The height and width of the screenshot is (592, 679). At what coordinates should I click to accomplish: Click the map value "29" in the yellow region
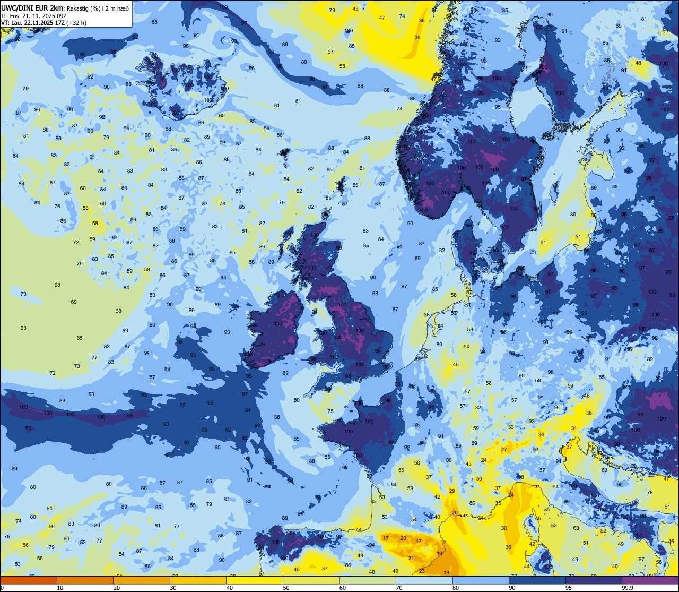click(452, 491)
